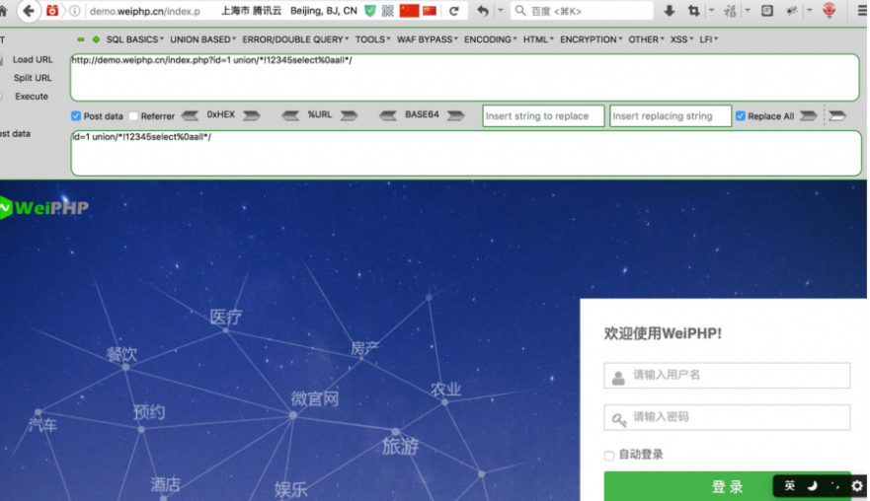The height and width of the screenshot is (501, 870).
Task: Open the ENCRYPTION dropdown menu
Action: click(591, 39)
